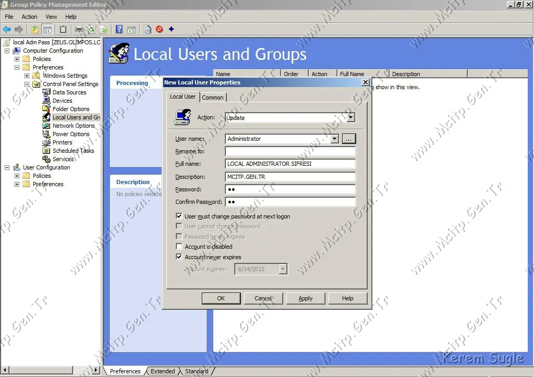
Task: Toggle the Show/Hide Action Pane toolbar icon
Action: pos(131,29)
